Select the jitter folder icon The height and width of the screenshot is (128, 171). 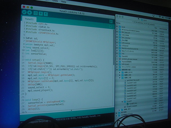click(120, 40)
